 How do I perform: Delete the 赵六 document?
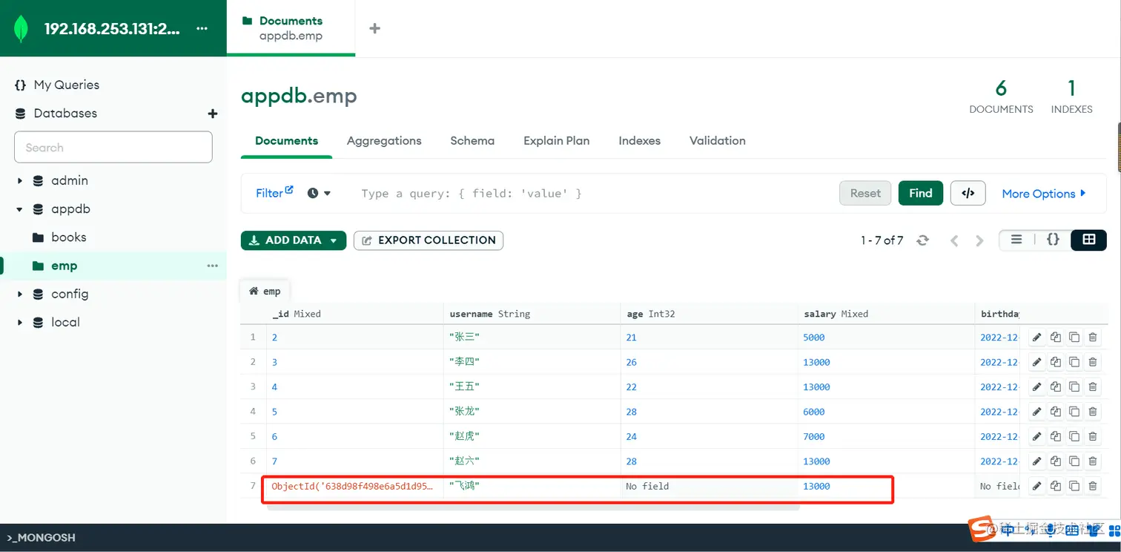pyautogui.click(x=1092, y=461)
